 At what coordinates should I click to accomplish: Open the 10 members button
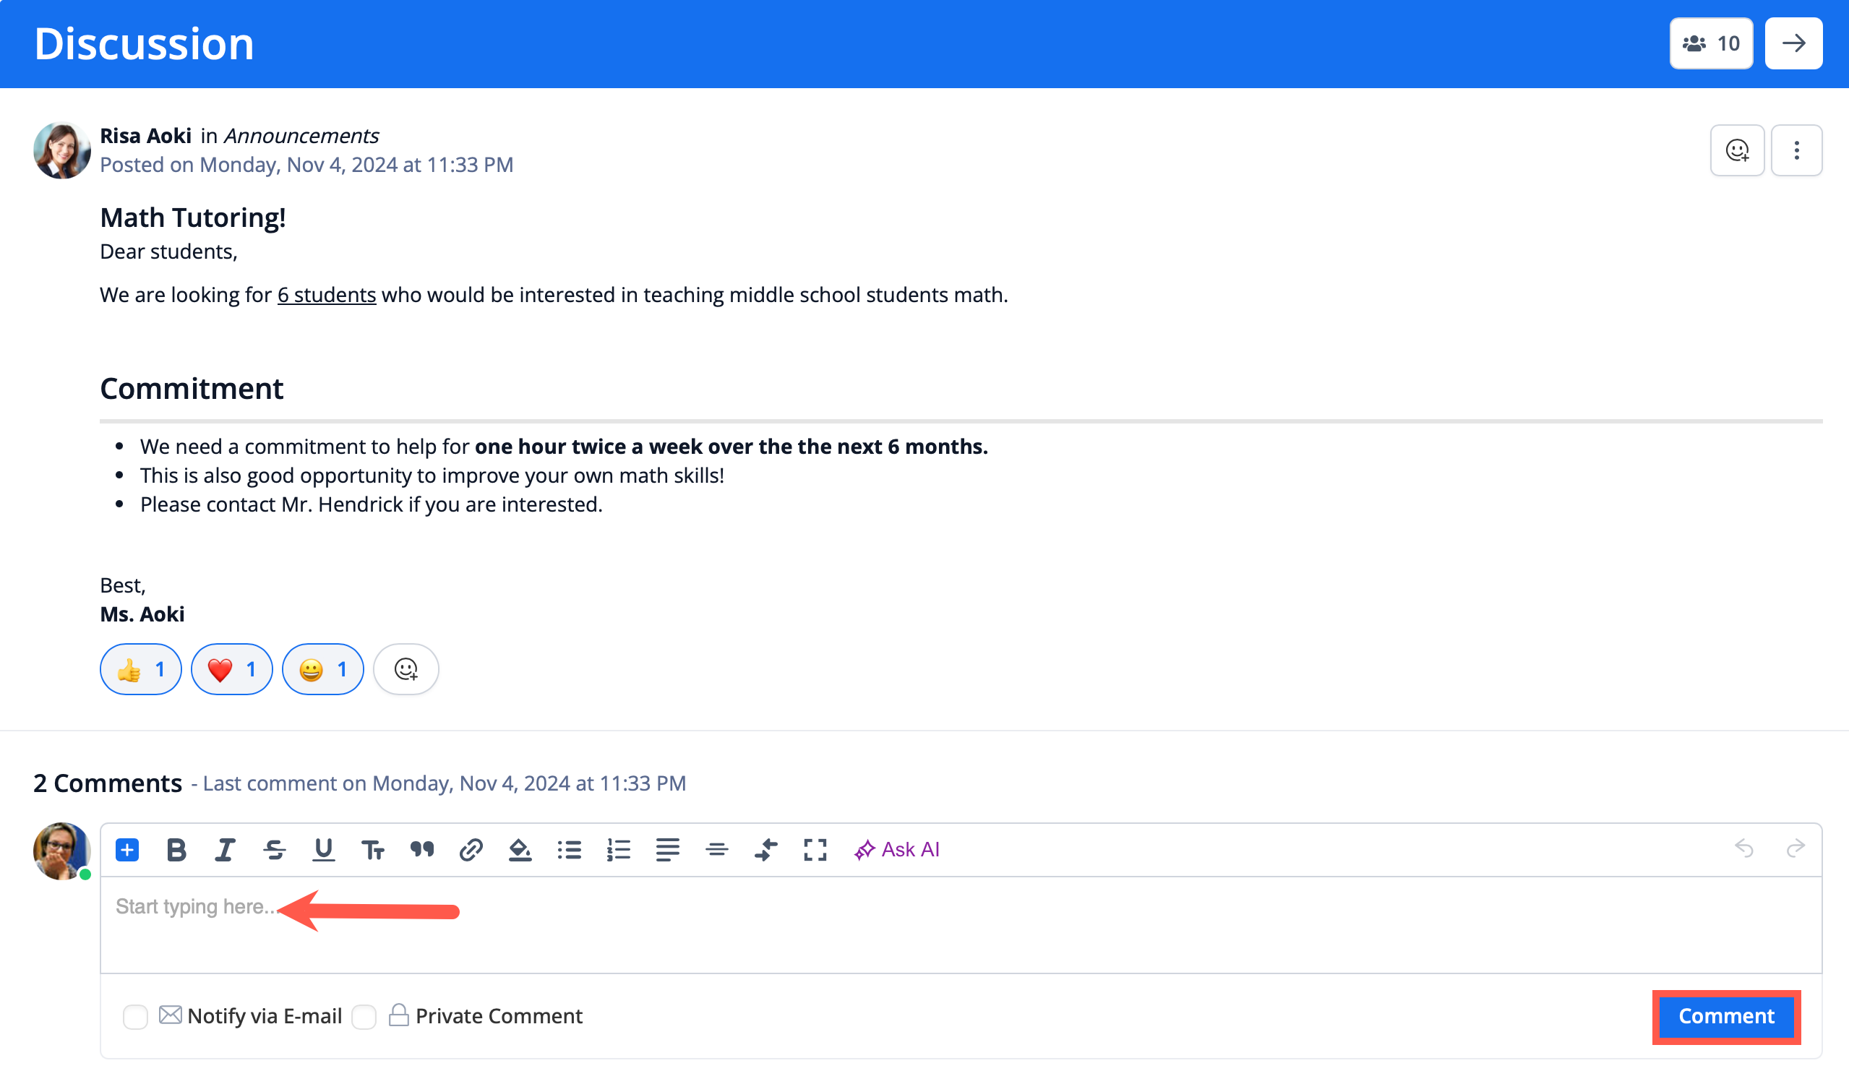1711,43
